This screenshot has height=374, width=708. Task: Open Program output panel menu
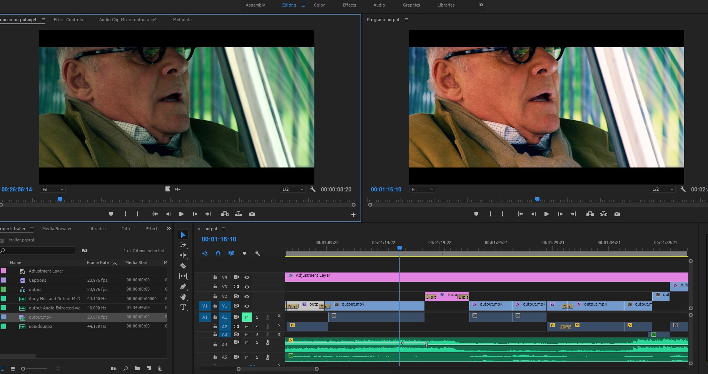point(407,20)
